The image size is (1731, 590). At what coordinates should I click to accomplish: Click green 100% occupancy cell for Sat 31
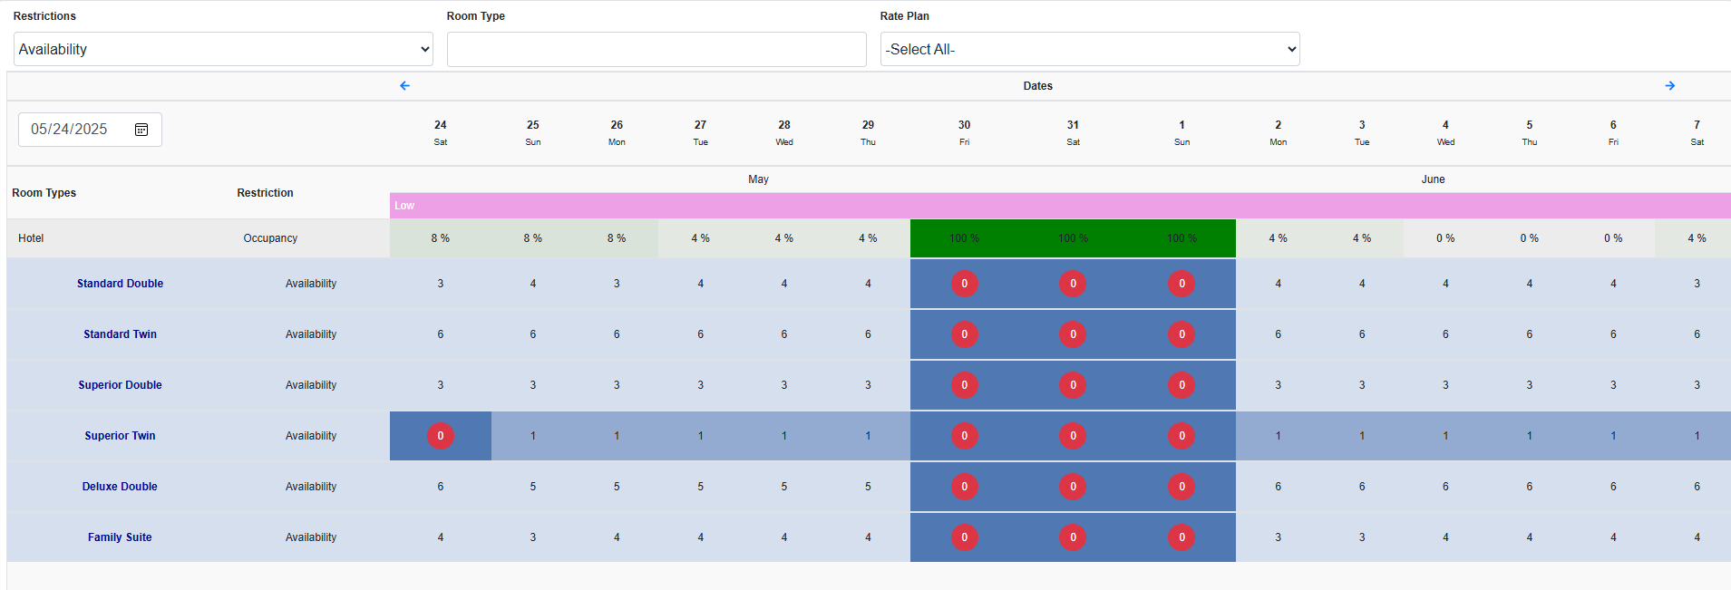[1073, 238]
